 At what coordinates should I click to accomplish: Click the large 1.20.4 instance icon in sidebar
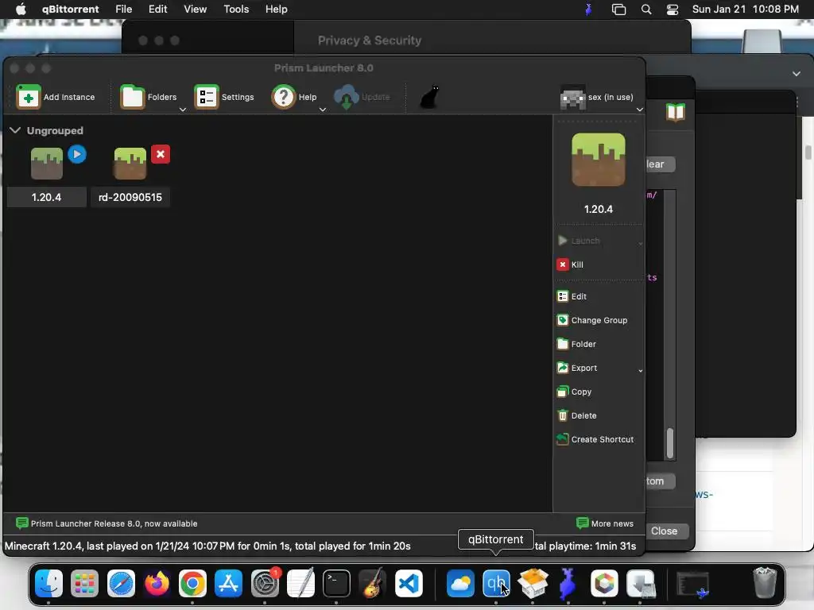coord(598,160)
